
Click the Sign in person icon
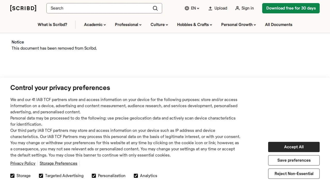click(237, 8)
